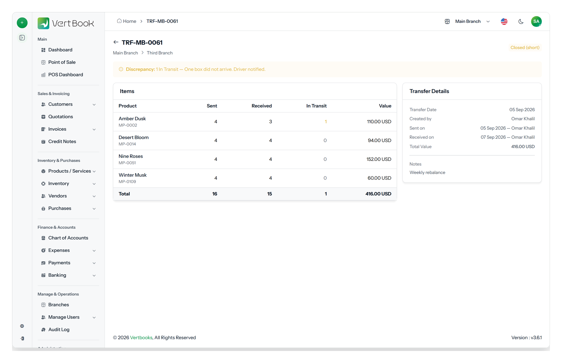Open Chart of Accounts menu item
Viewport: 562px width, 360px height.
(68, 238)
